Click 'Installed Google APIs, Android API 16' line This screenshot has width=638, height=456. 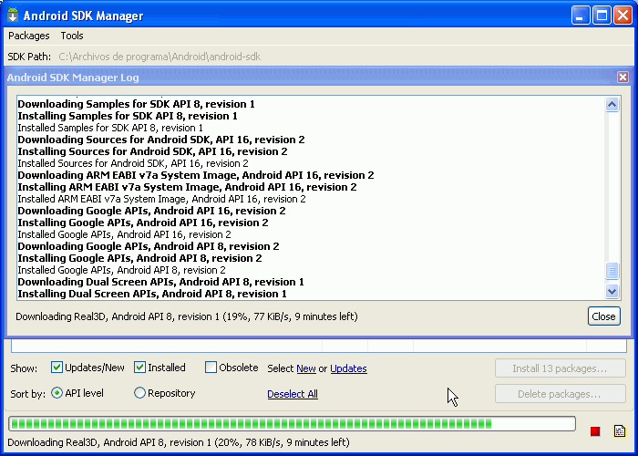pyautogui.click(x=124, y=234)
